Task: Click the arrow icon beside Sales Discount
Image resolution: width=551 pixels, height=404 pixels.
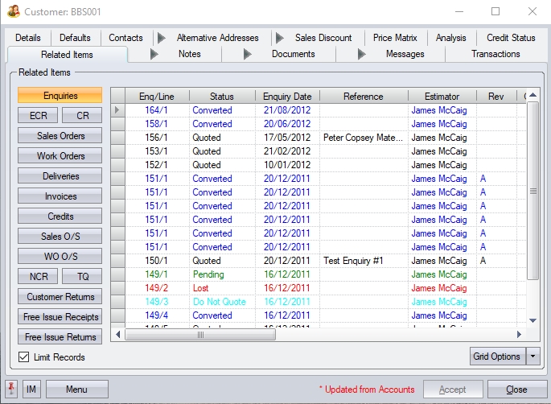Action: click(279, 38)
